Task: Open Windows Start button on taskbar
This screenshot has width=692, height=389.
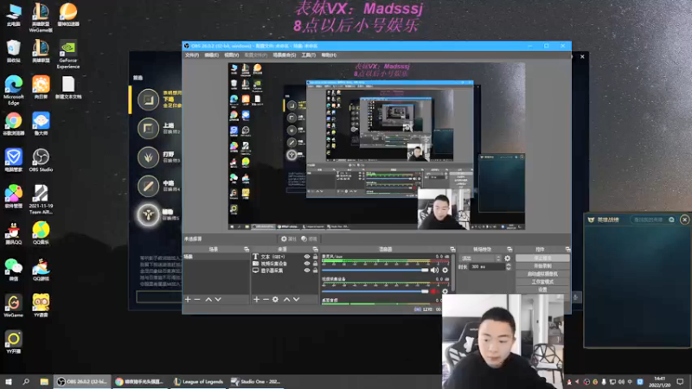Action: coord(8,381)
